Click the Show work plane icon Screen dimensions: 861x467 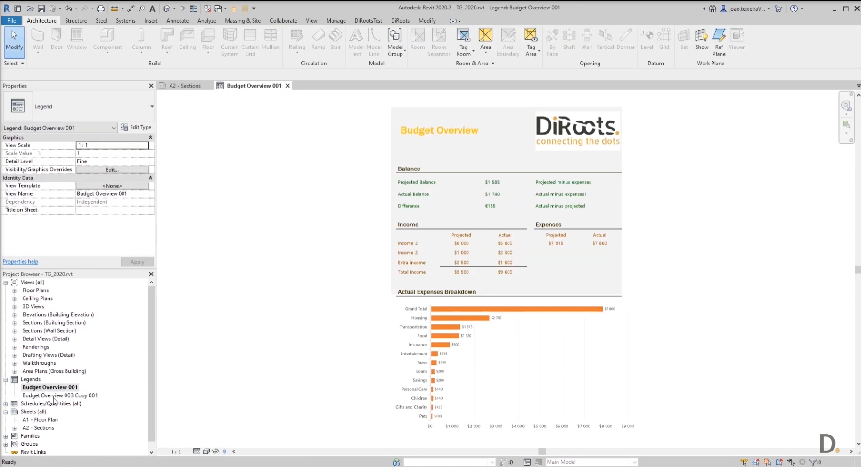pyautogui.click(x=701, y=37)
